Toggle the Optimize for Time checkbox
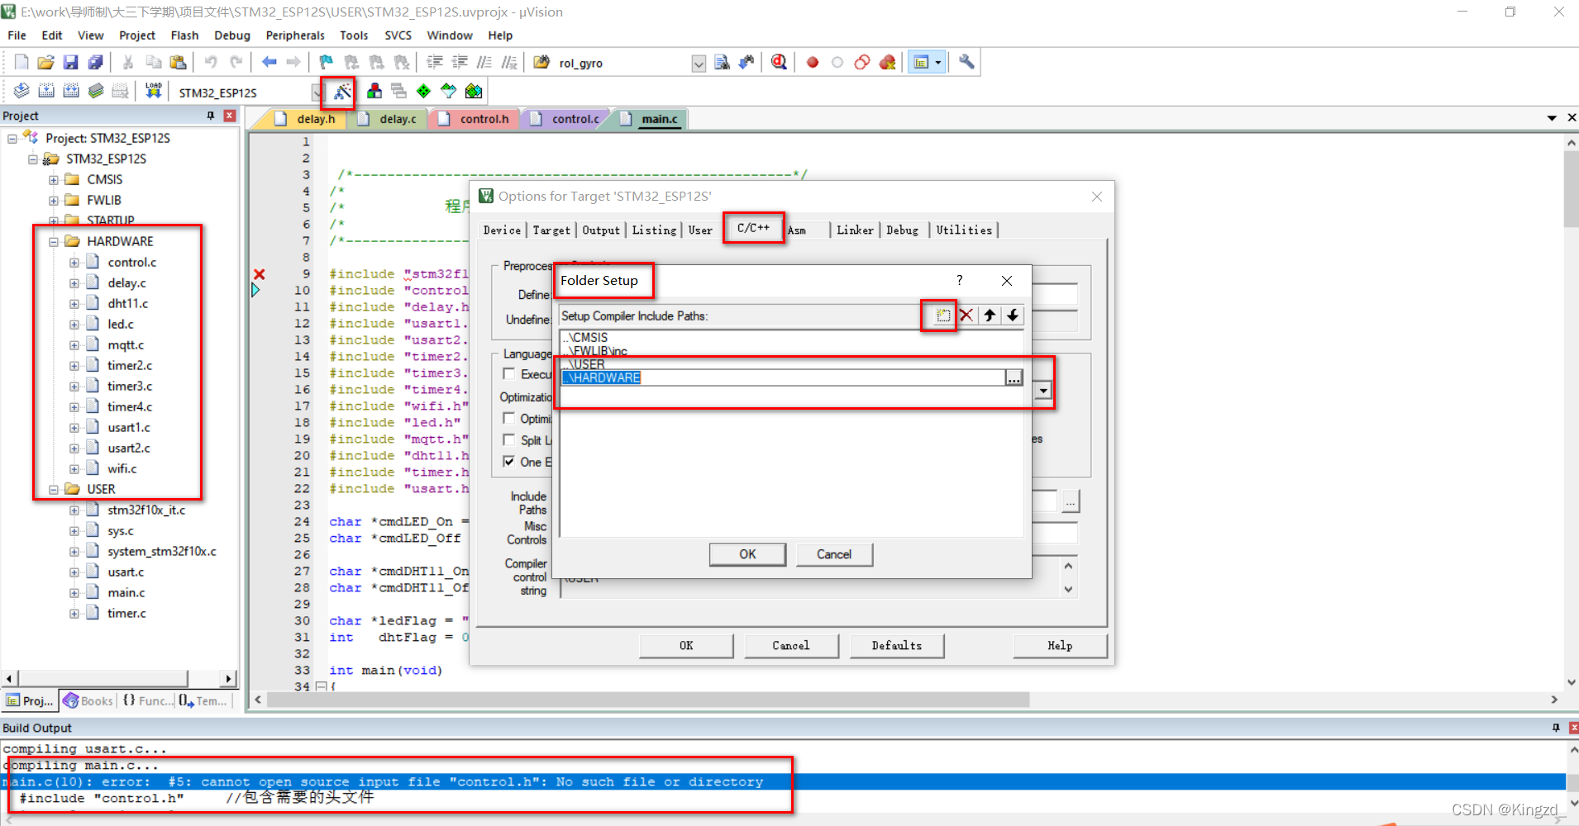This screenshot has width=1579, height=826. point(509,419)
